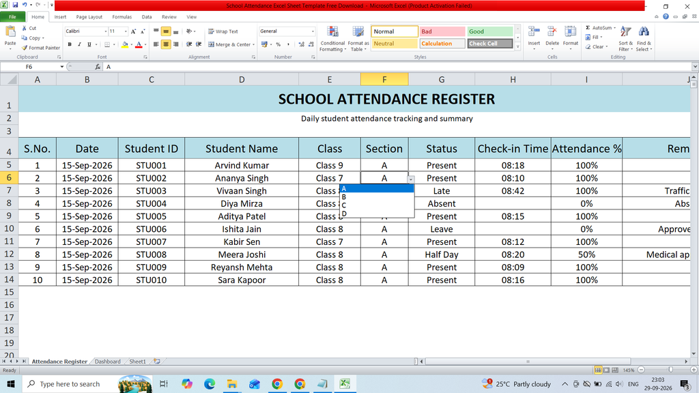Image resolution: width=699 pixels, height=393 pixels.
Task: Expand the Fill dropdown in Editing
Action: pyautogui.click(x=601, y=38)
